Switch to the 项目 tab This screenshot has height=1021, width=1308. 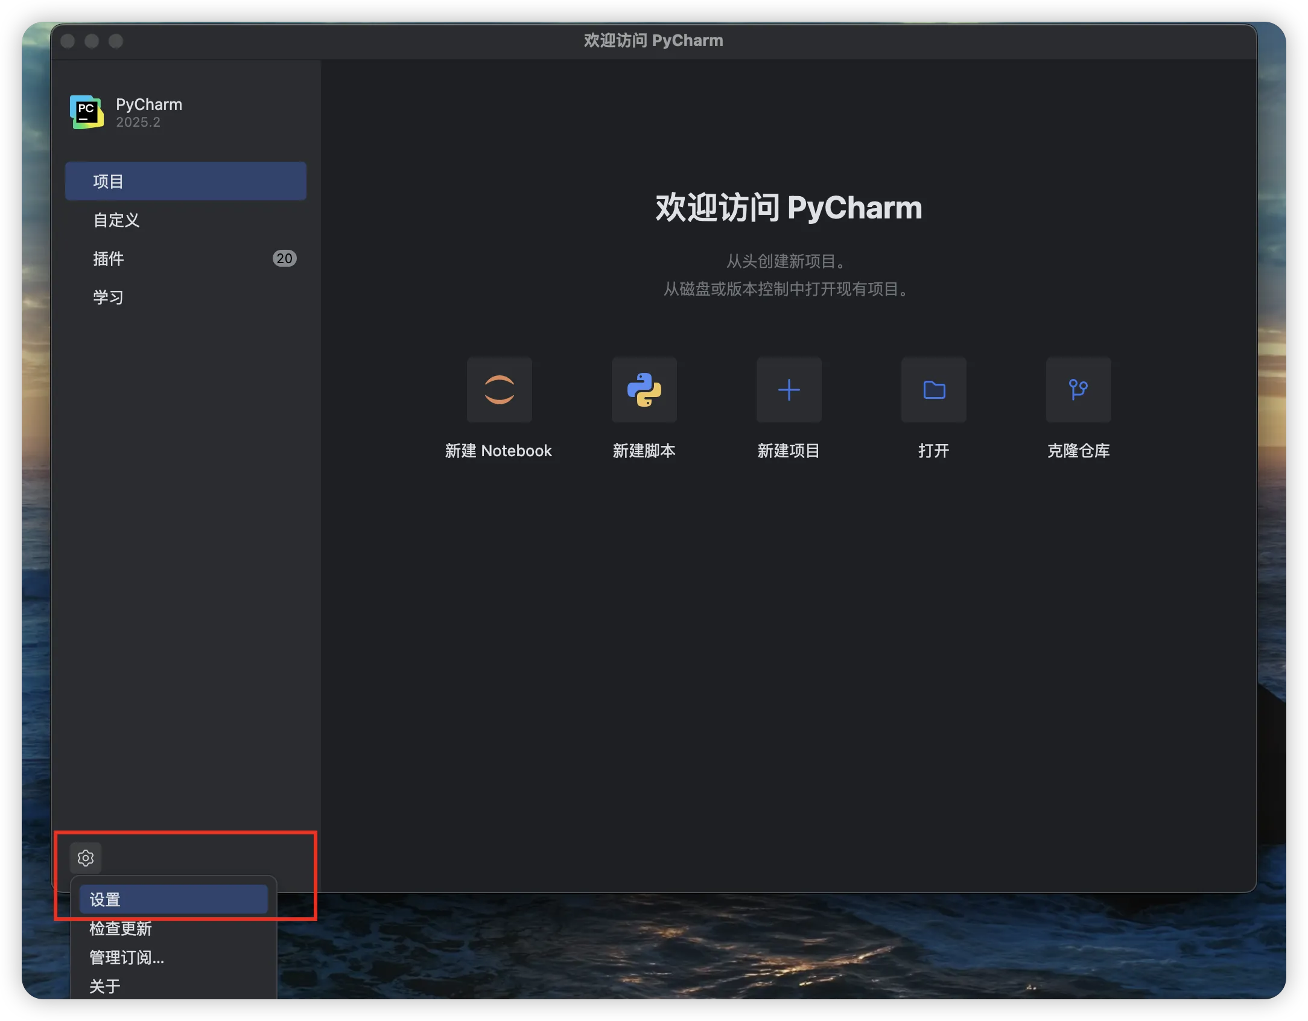point(185,181)
